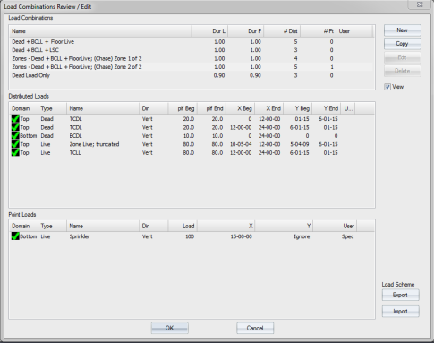Select 'Dead + BCLL + Floor Live' combination
This screenshot has width=434, height=343.
coord(191,42)
